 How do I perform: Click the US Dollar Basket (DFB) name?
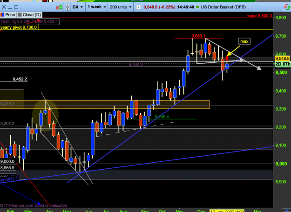(223, 7)
